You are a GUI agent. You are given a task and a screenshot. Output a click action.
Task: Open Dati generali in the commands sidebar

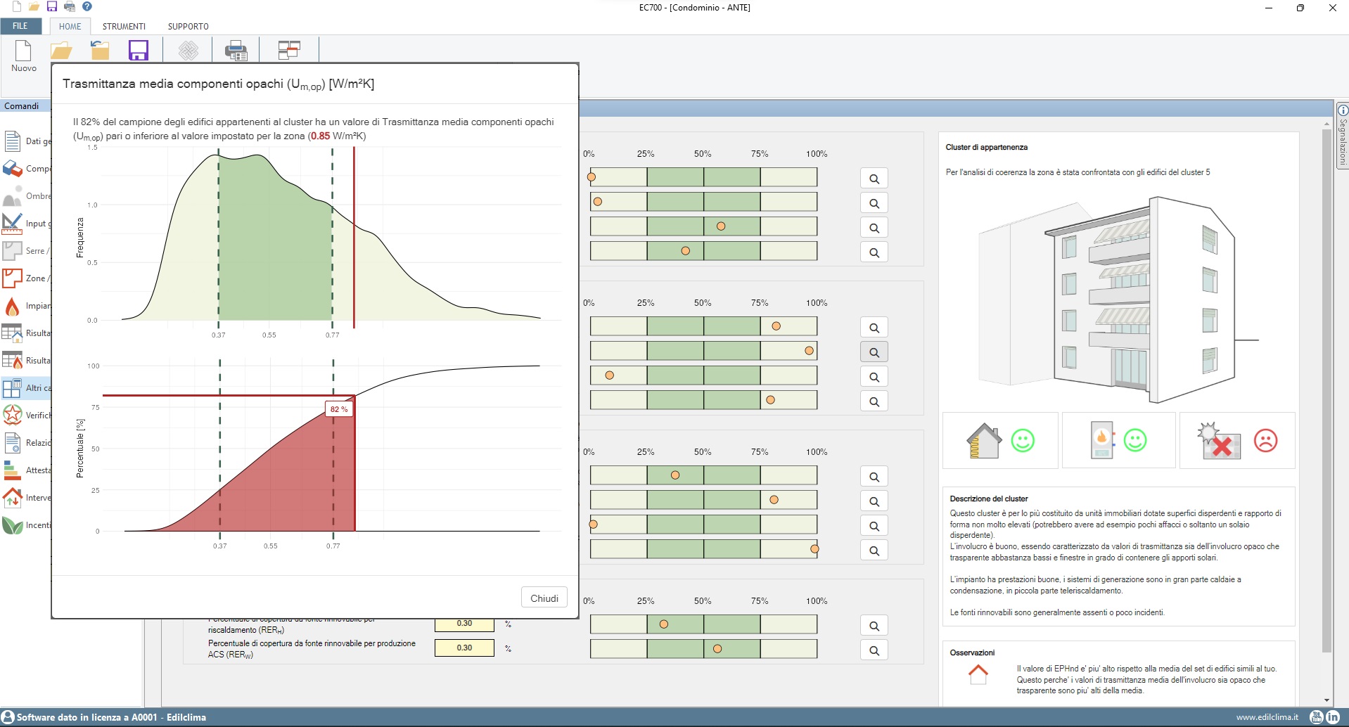pyautogui.click(x=27, y=141)
